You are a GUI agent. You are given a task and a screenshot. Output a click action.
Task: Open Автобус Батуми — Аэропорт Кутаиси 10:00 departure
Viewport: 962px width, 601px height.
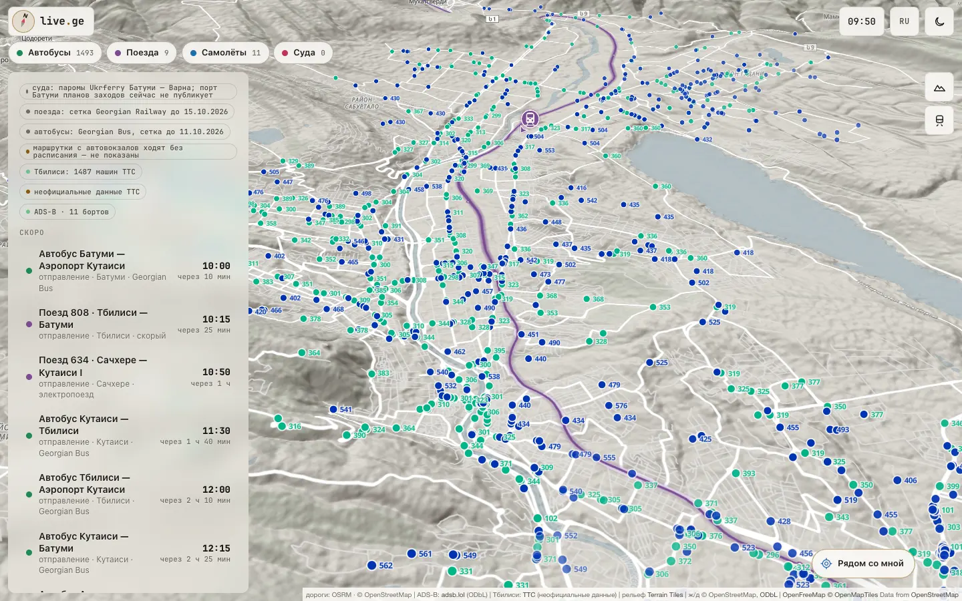tap(128, 271)
